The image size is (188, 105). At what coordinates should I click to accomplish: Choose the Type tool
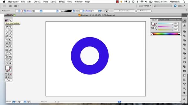[x=10, y=27]
